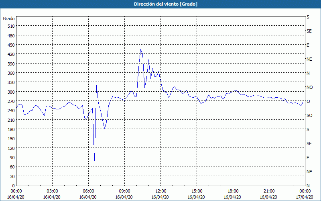
Task: Pick the 150 y-axis tick label
Action: click(x=12, y=139)
